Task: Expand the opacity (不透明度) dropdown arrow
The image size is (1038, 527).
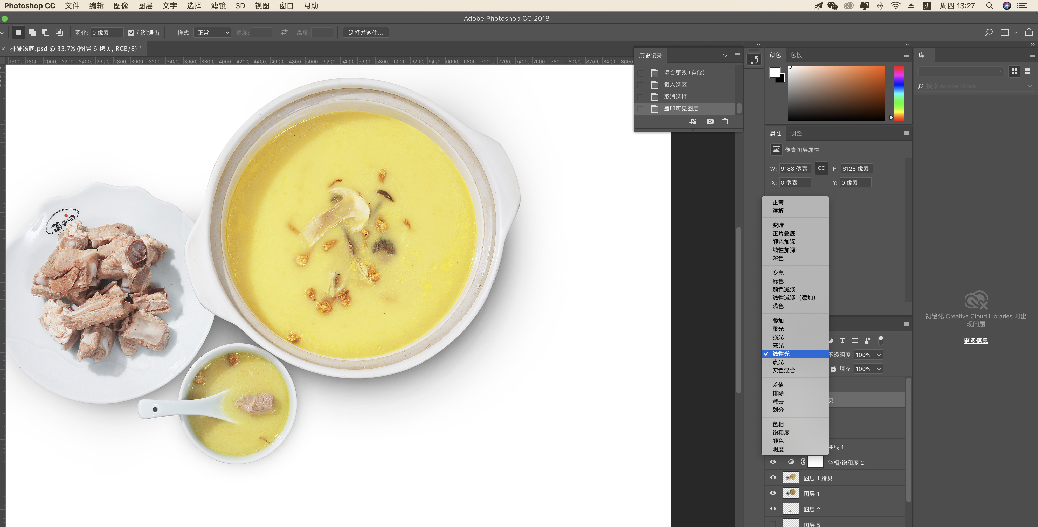Action: pos(879,355)
